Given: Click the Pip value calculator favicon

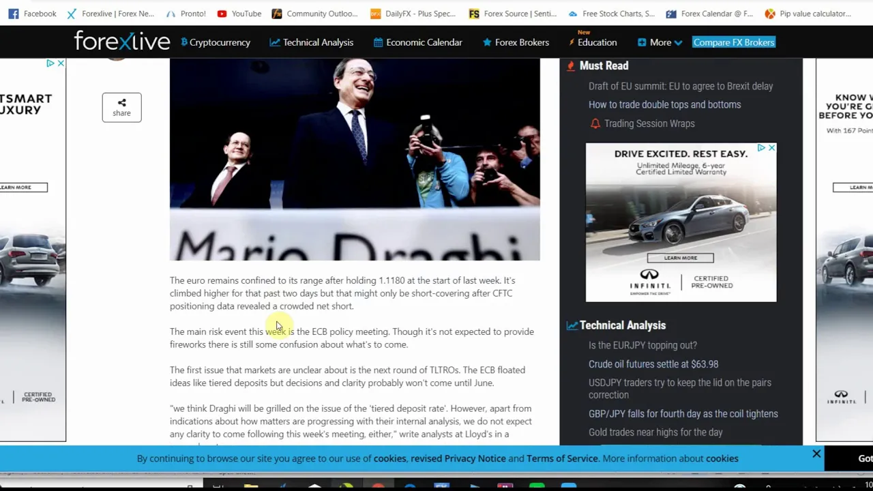Looking at the screenshot, I should (770, 14).
